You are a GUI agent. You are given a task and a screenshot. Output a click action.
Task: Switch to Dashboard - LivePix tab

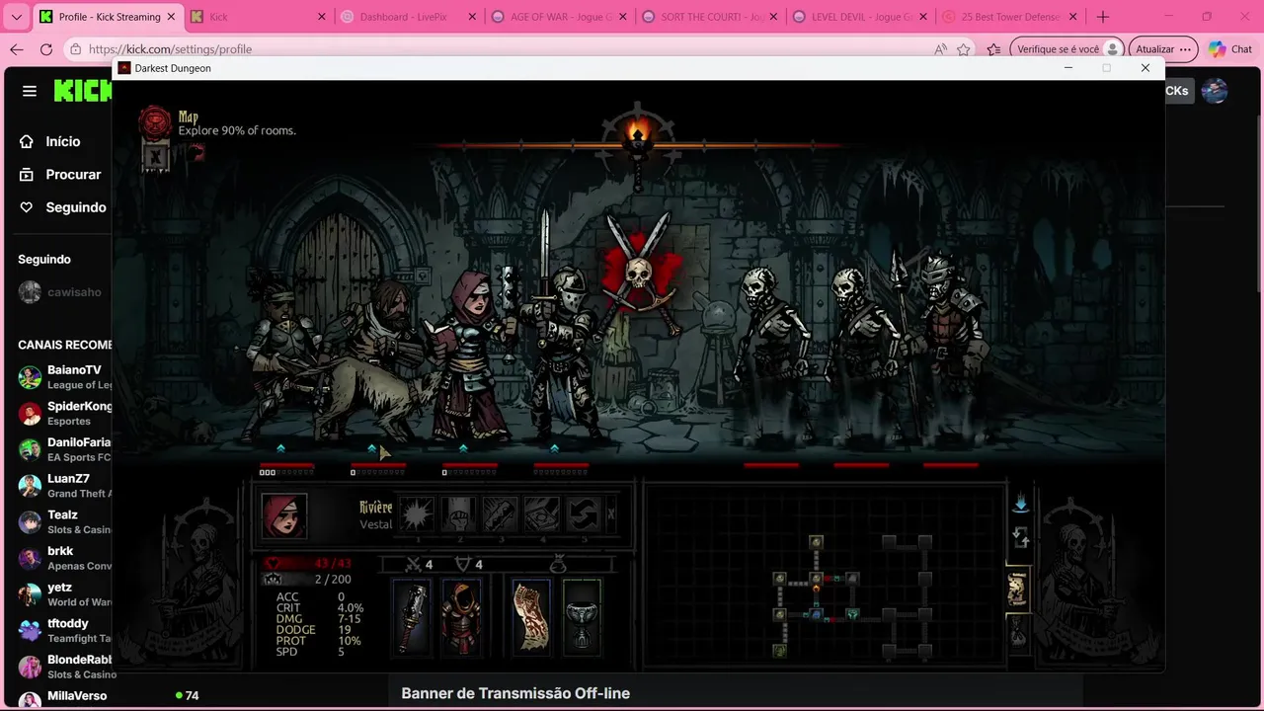[407, 17]
